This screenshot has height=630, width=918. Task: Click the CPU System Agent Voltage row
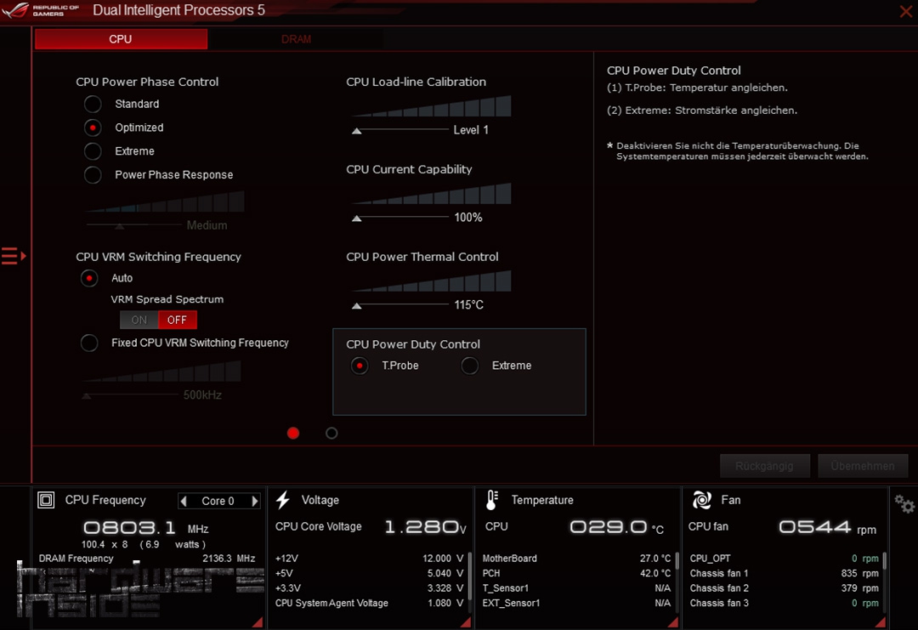pos(370,603)
